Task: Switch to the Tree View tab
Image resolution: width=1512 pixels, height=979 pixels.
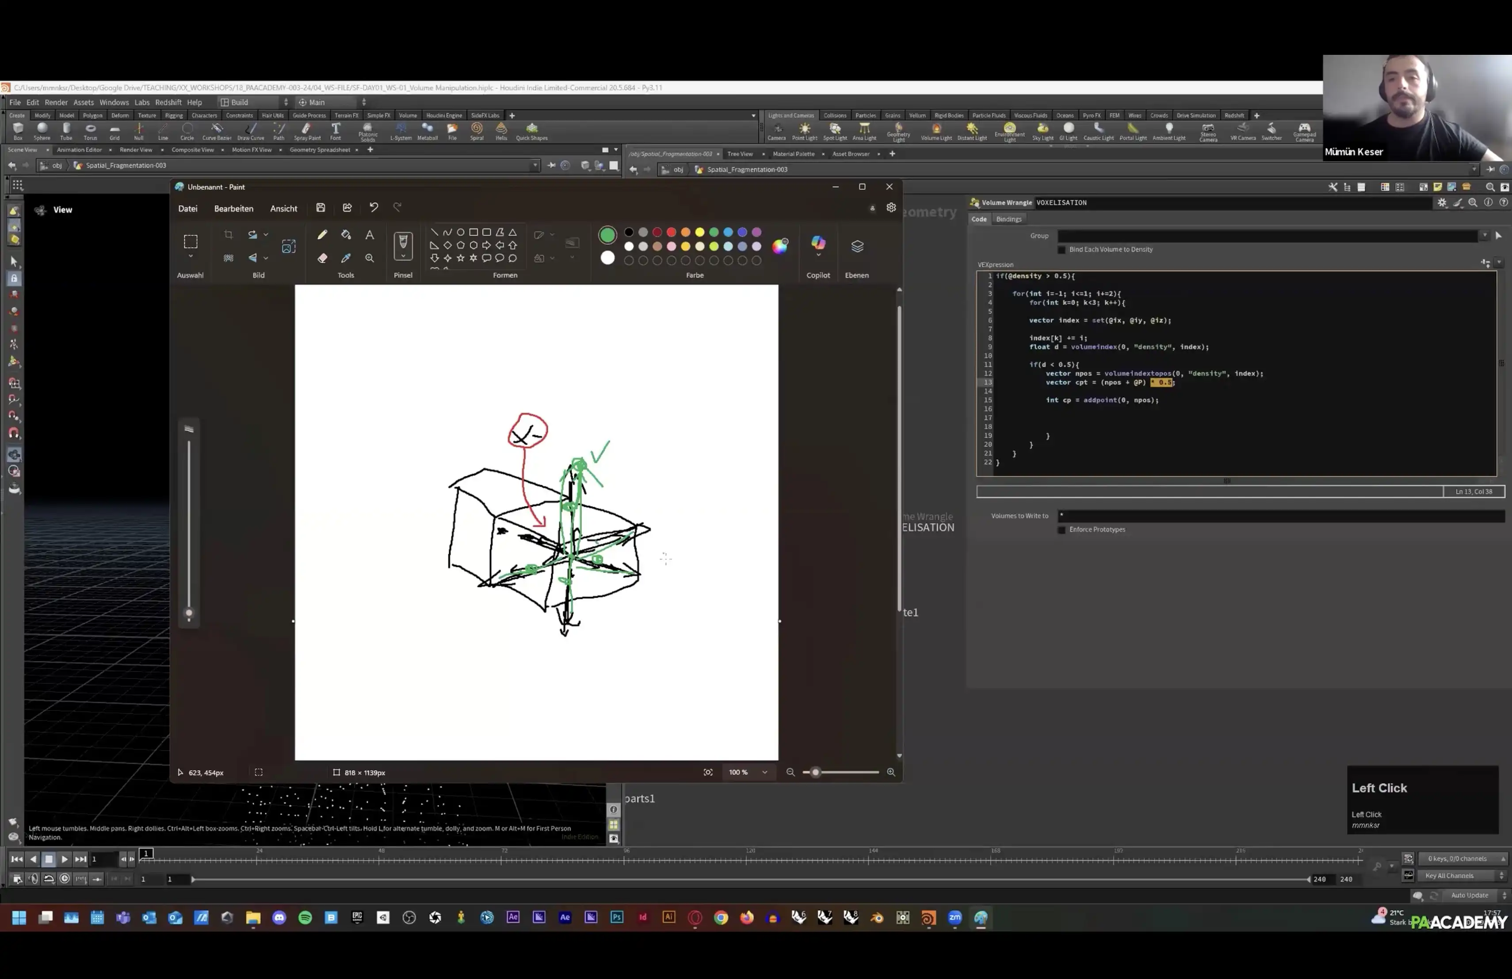Action: (x=740, y=154)
